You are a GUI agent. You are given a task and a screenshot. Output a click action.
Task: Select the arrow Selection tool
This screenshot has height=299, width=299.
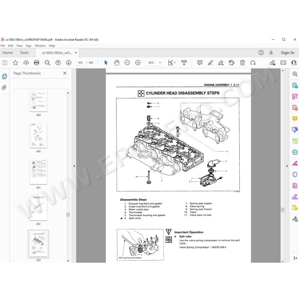click(106, 63)
